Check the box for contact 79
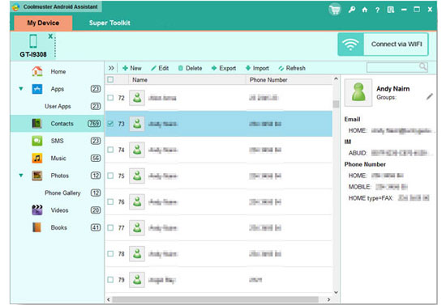The width and height of the screenshot is (446, 305). pos(110,280)
